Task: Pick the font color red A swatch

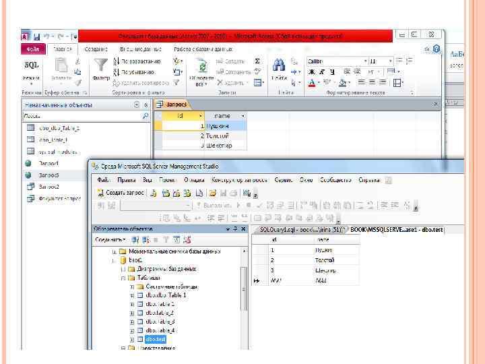Action: [312, 83]
